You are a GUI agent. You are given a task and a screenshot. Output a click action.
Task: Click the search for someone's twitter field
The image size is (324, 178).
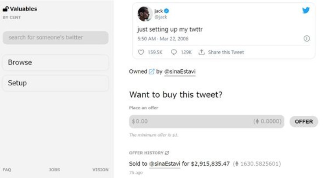[x=55, y=38]
